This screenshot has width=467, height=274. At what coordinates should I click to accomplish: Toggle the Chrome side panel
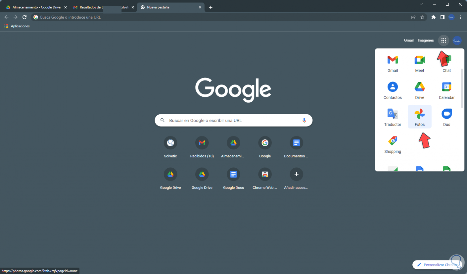[x=442, y=17]
